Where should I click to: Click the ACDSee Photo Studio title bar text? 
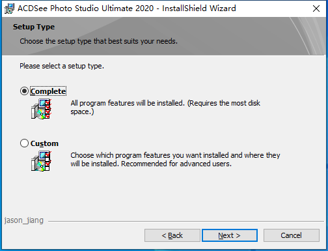(127, 8)
